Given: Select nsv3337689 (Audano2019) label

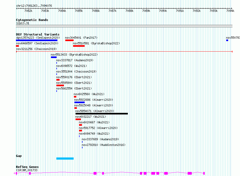Looking at the screenshot, I should 100,139.
